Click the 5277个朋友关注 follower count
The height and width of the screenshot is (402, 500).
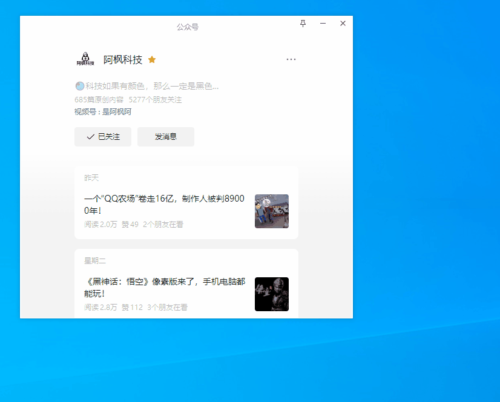pos(156,99)
